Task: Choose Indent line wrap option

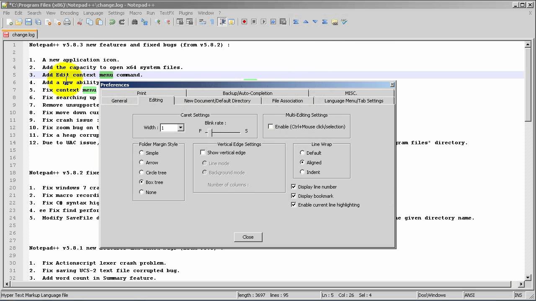Action: (302, 172)
